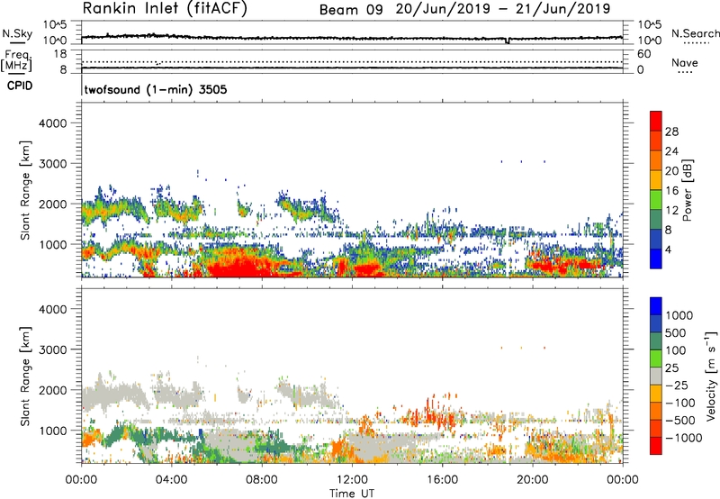The height and width of the screenshot is (499, 720).
Task: Click the Power [dB] colorbar label
Action: pyautogui.click(x=687, y=190)
